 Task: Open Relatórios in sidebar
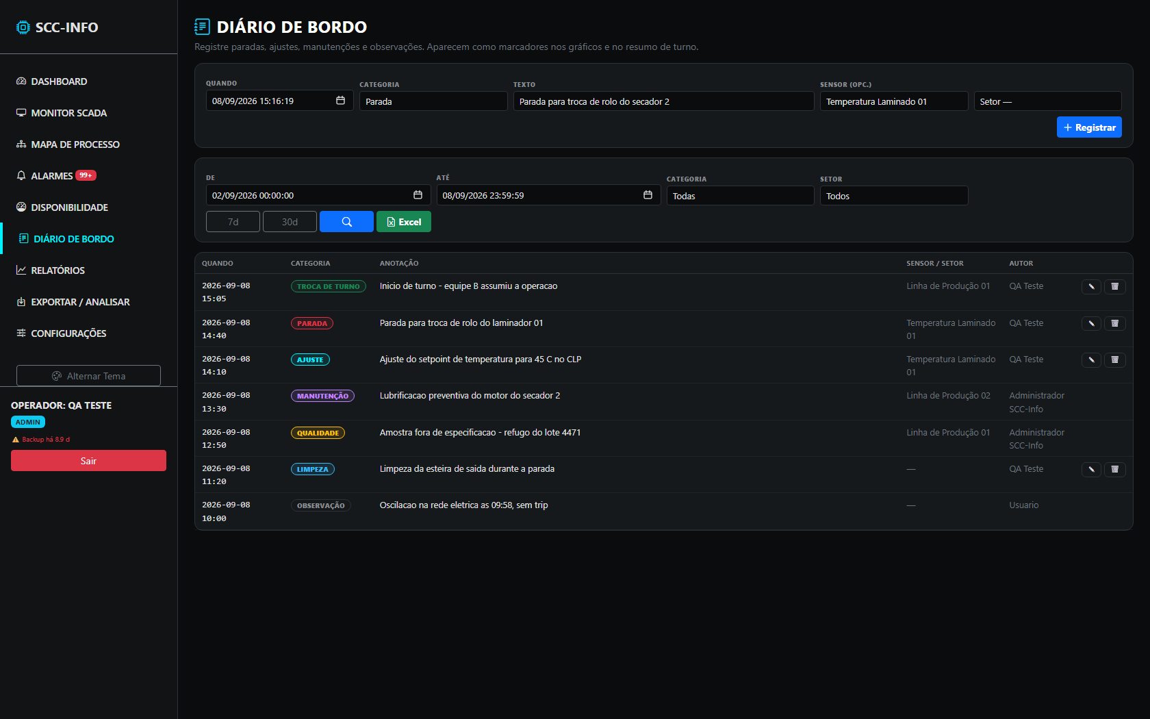click(x=88, y=270)
